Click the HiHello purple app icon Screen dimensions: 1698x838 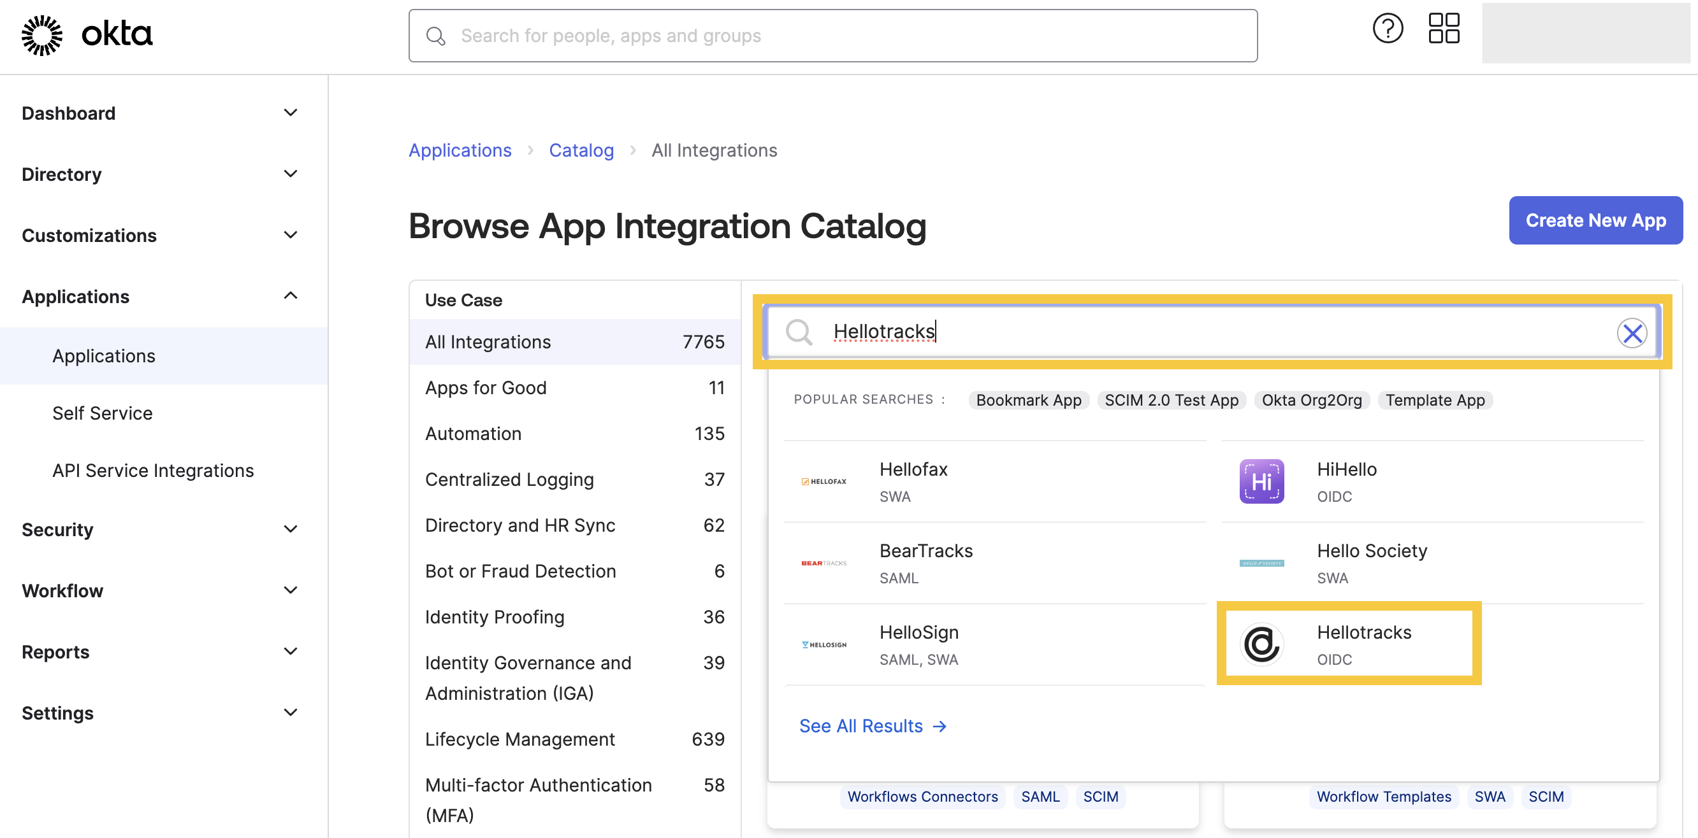coord(1261,481)
